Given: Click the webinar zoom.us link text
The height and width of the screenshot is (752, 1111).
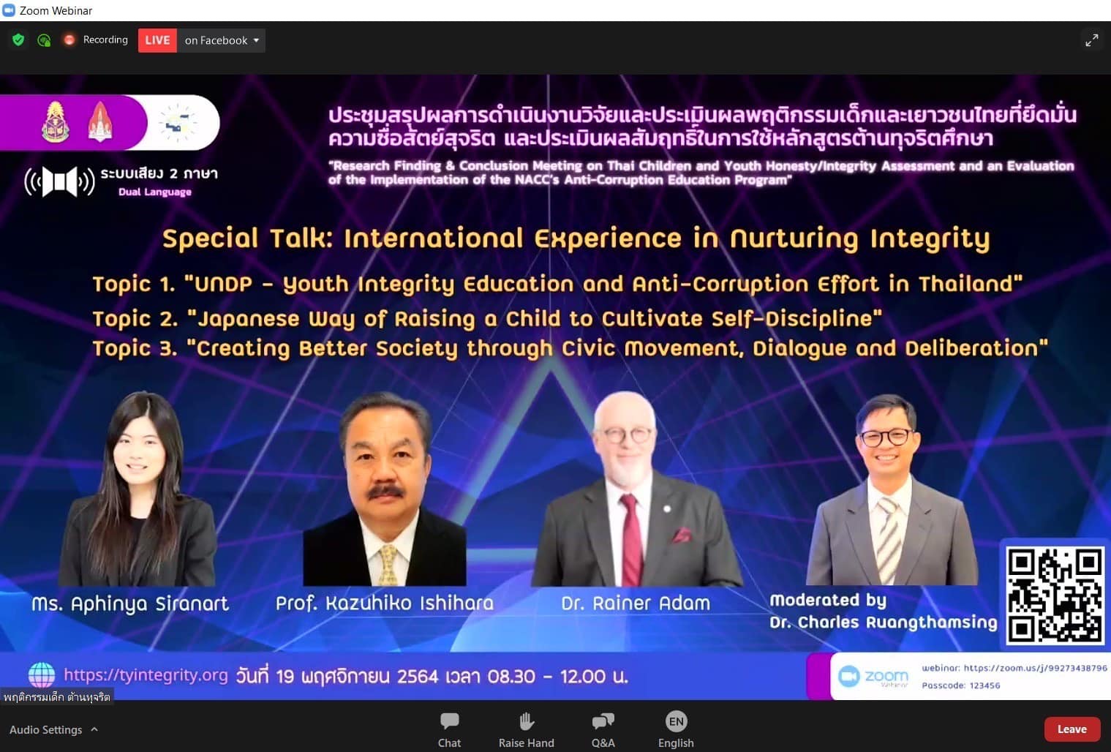Looking at the screenshot, I should click(x=1014, y=668).
